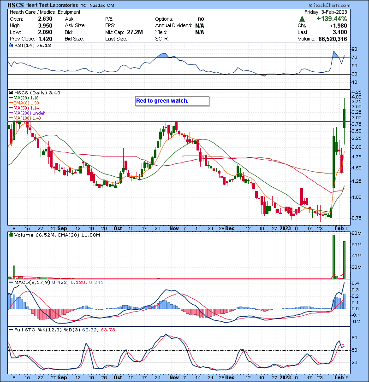Click the +139.44% percent change value
This screenshot has width=369, height=382.
pyautogui.click(x=332, y=19)
